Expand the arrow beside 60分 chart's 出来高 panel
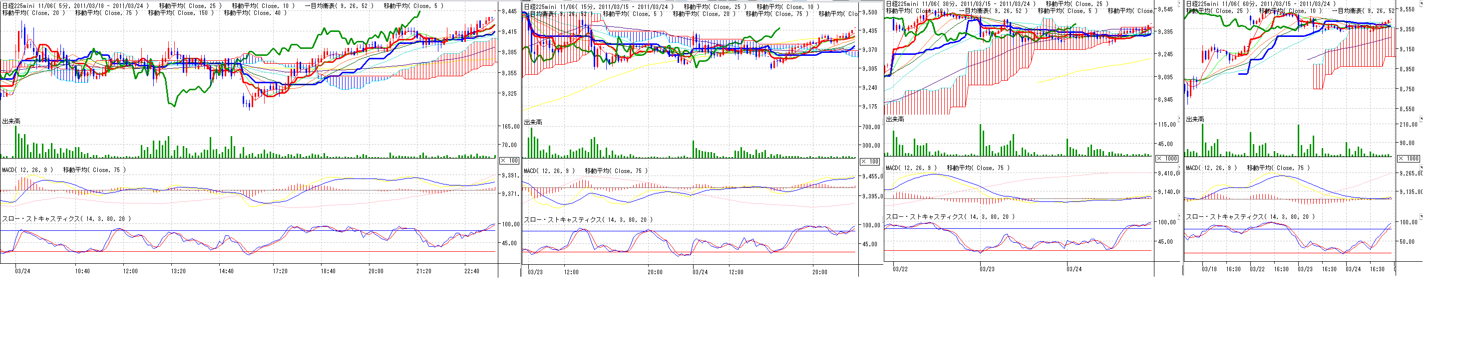This screenshot has width=1470, height=349. pyautogui.click(x=1421, y=119)
